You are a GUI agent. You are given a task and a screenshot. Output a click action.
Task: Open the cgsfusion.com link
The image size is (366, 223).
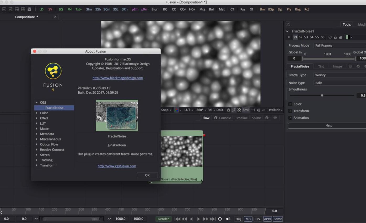pyautogui.click(x=117, y=166)
